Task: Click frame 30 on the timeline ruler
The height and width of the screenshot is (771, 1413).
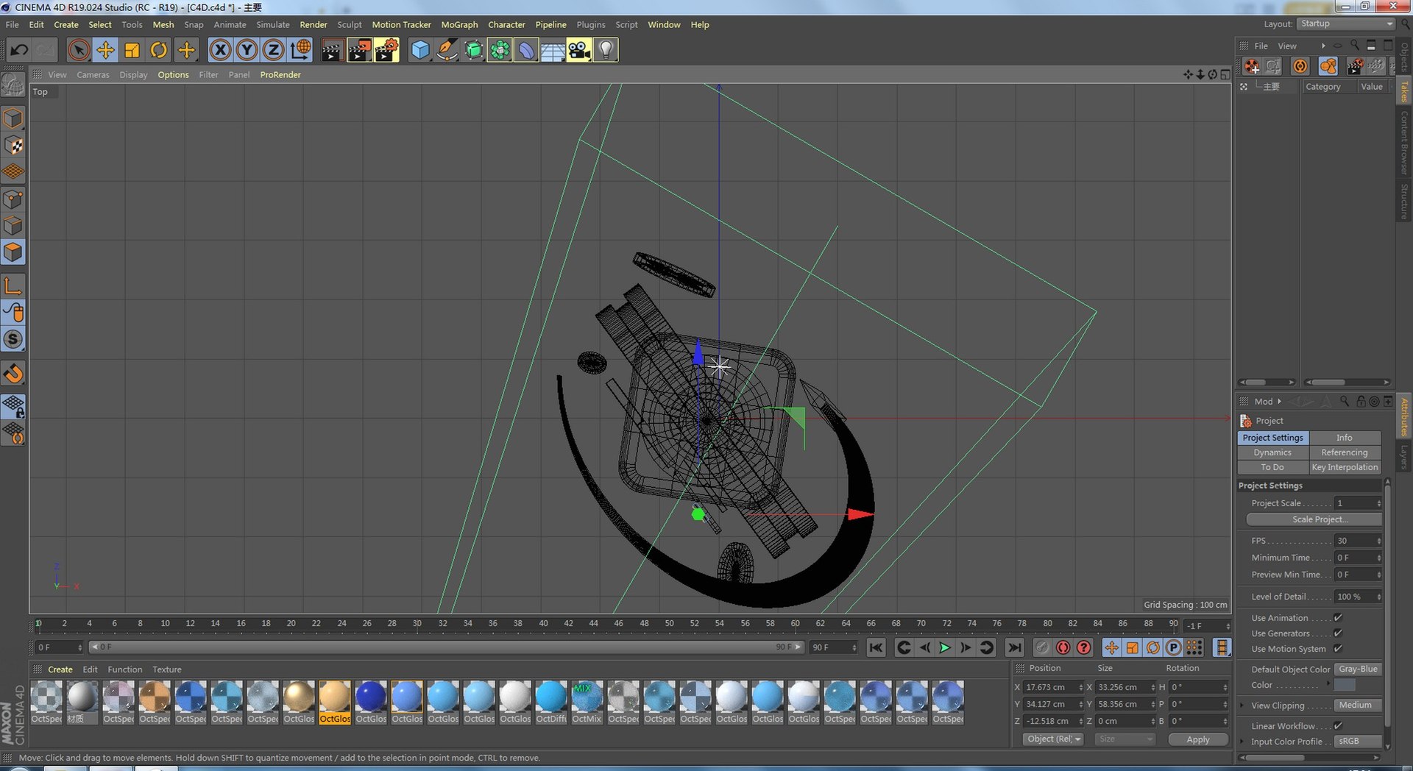Action: (x=417, y=624)
